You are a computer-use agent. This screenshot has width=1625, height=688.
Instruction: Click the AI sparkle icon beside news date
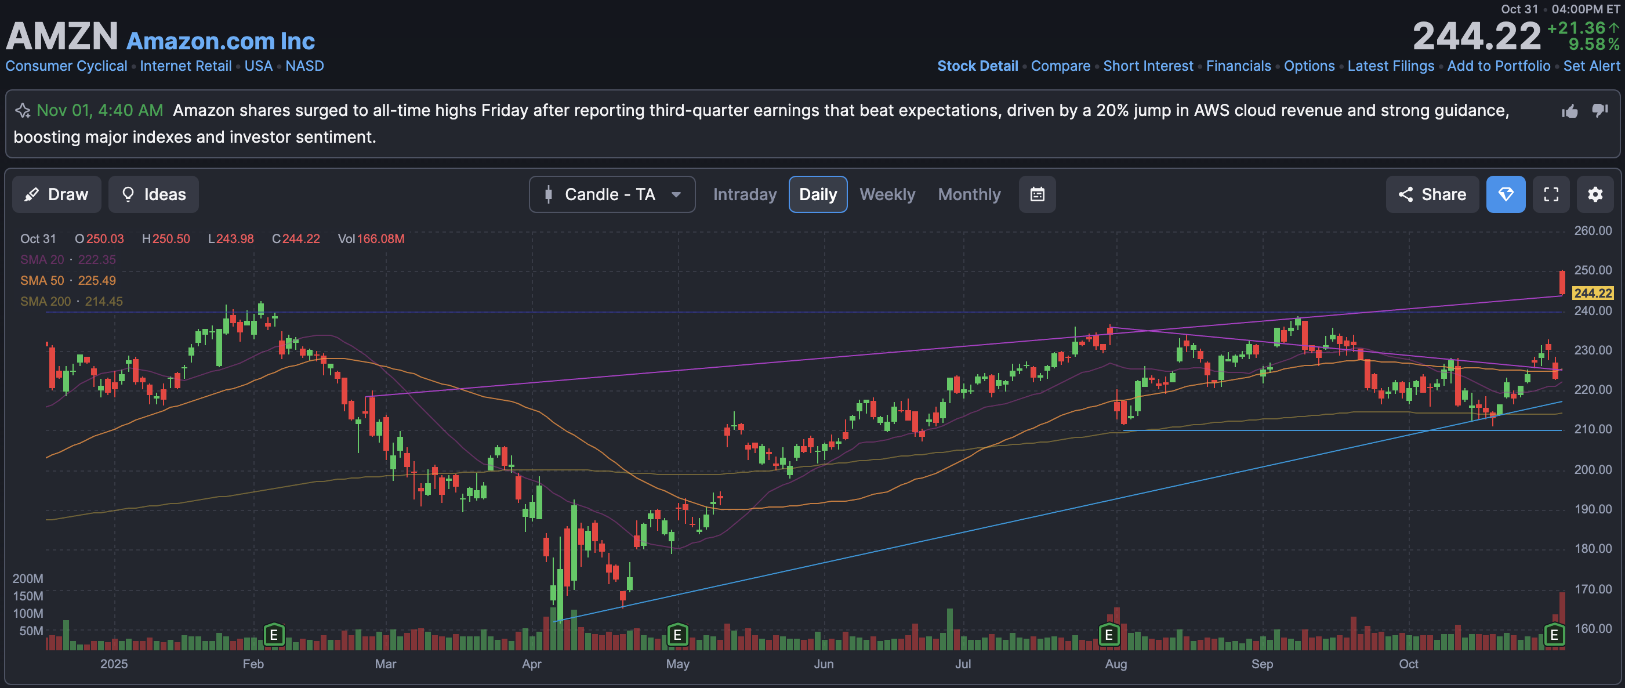pos(23,110)
